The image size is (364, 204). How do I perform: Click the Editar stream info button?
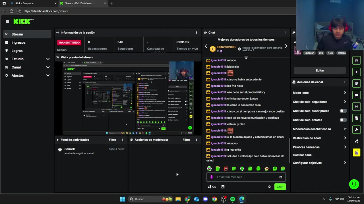[320, 71]
